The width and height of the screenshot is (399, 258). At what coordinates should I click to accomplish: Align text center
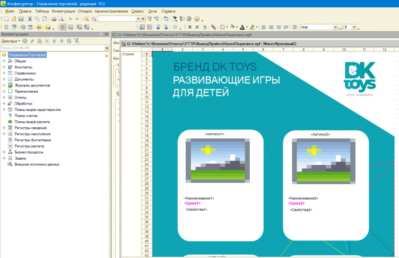[271, 27]
